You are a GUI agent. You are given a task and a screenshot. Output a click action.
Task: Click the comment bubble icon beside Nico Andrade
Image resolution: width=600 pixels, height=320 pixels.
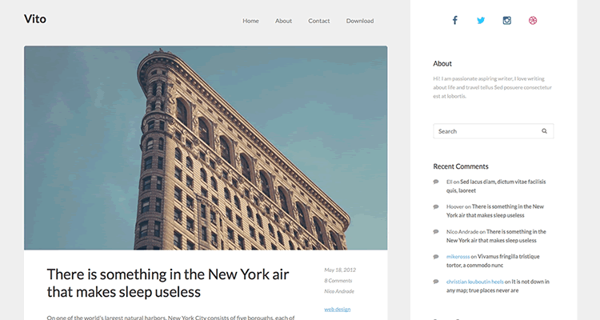(x=436, y=231)
